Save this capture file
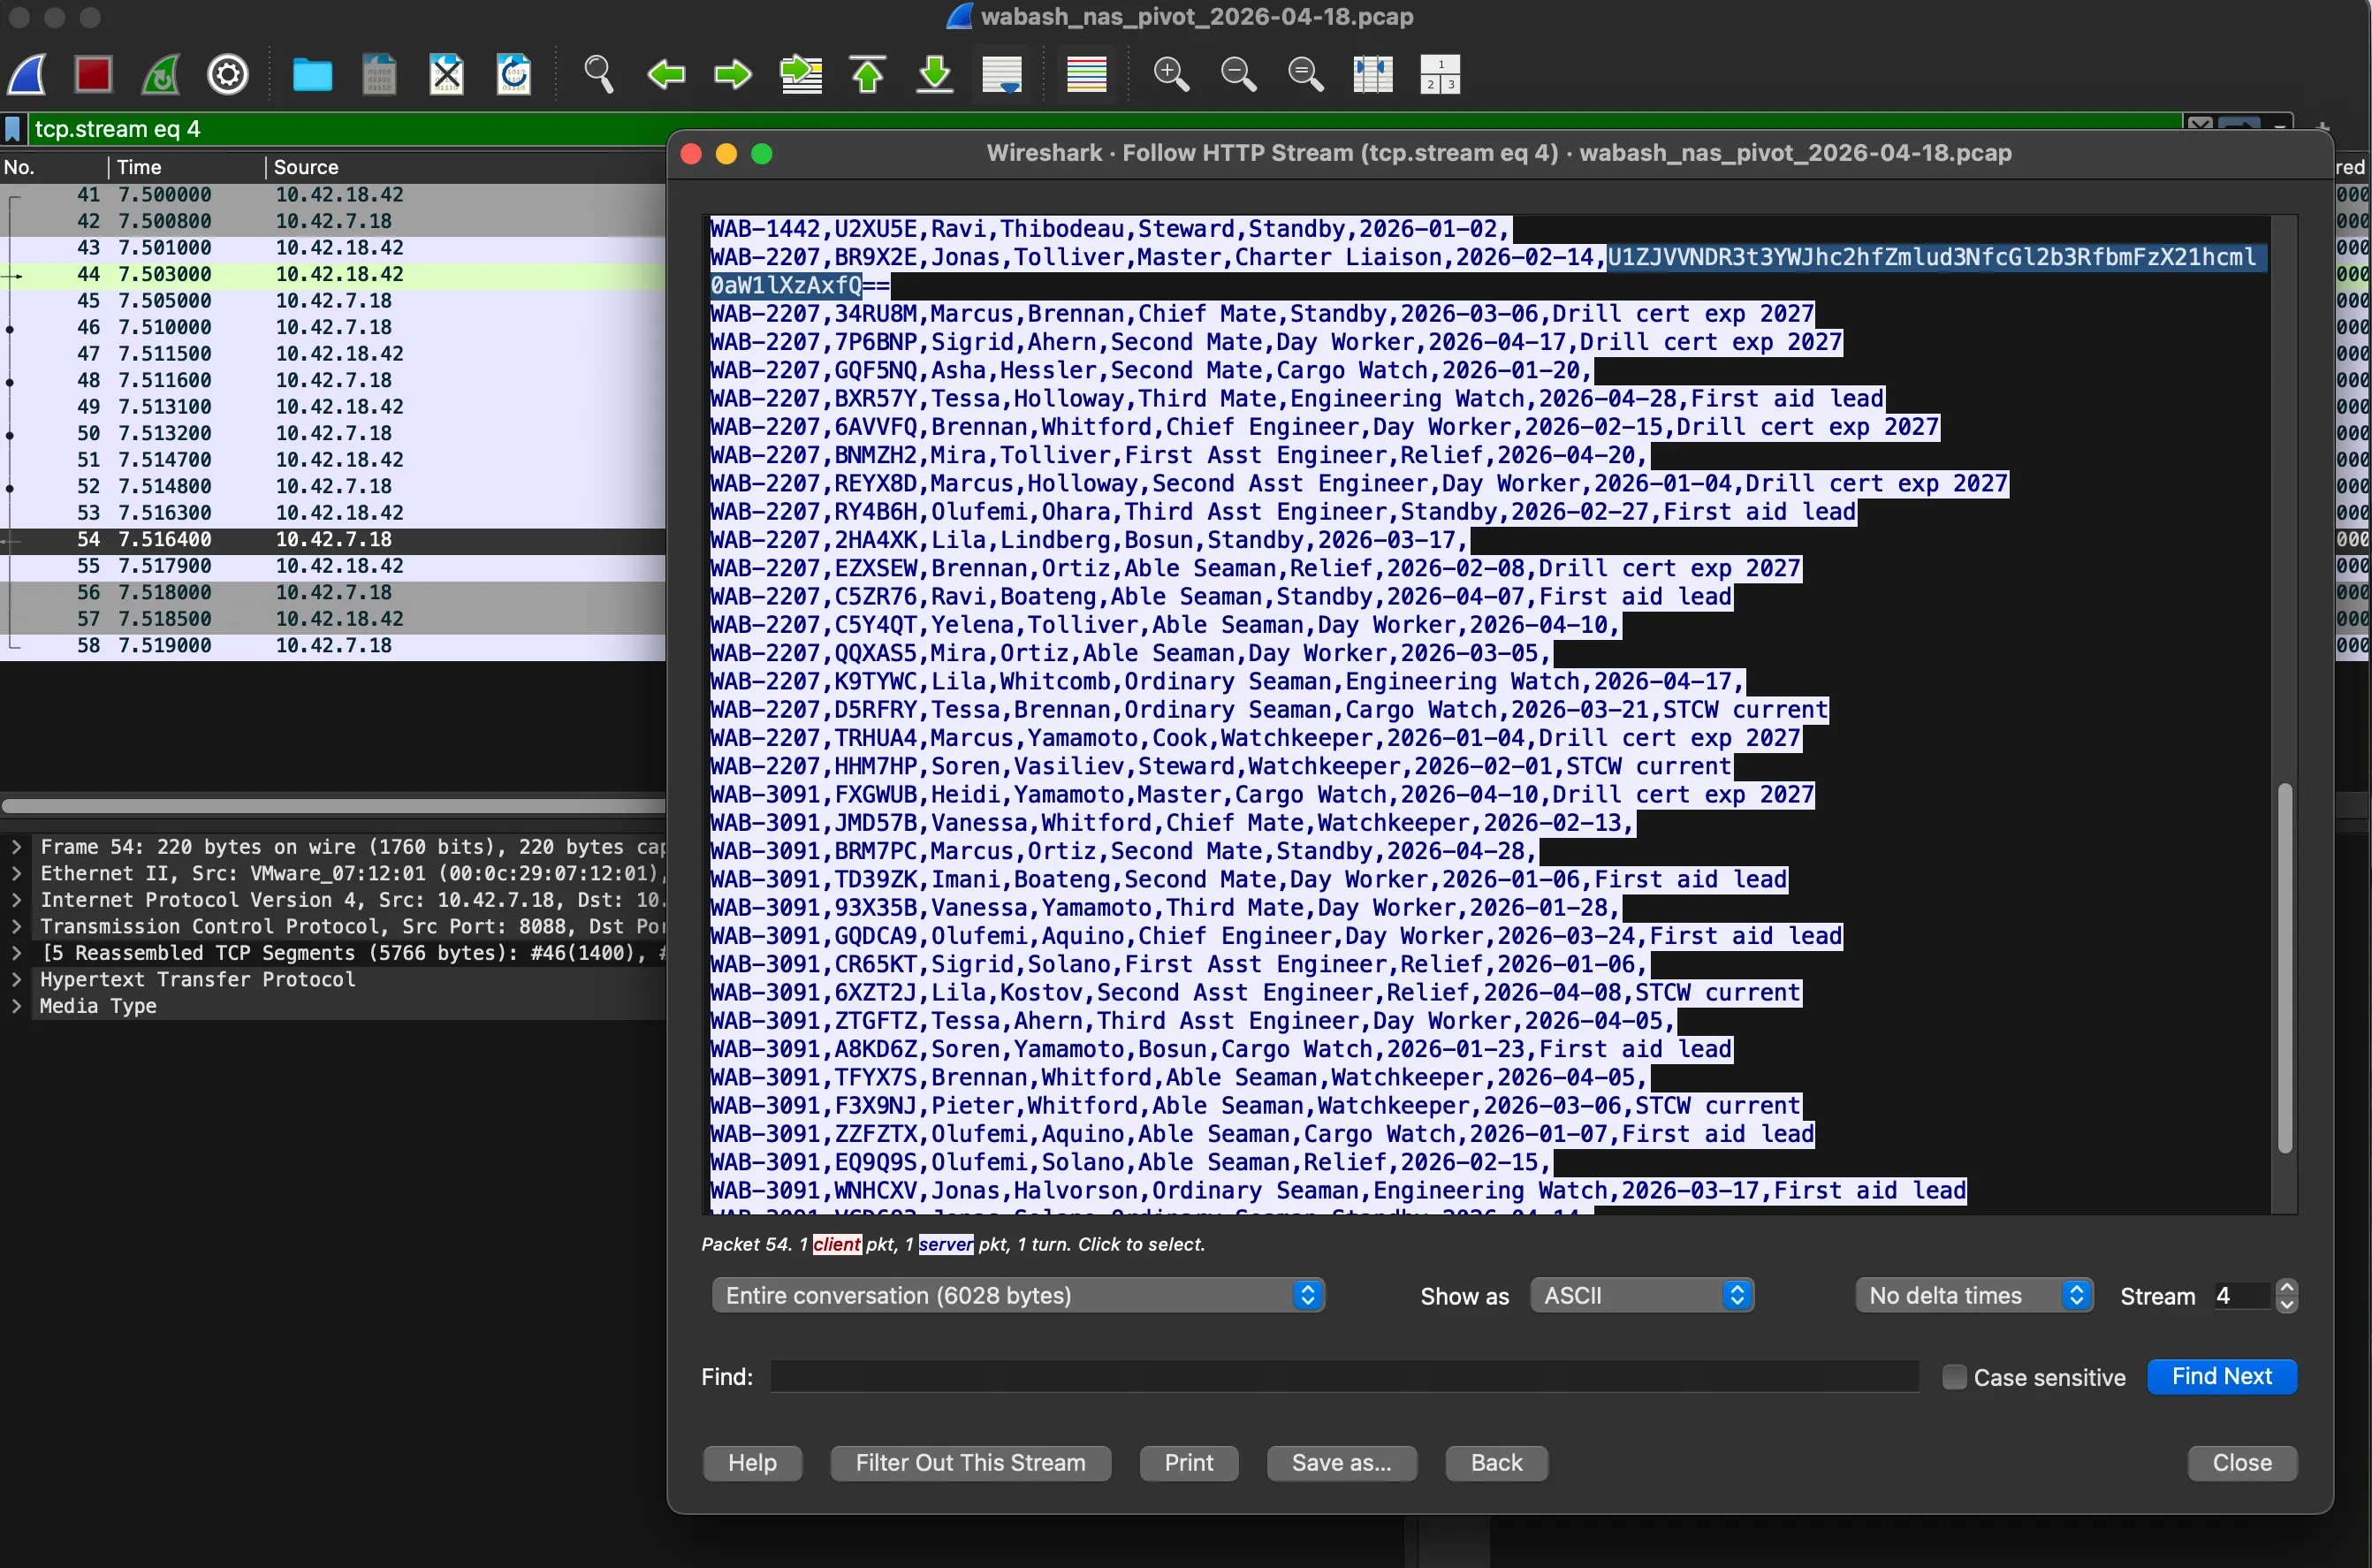This screenshot has width=2372, height=1568. [x=379, y=74]
